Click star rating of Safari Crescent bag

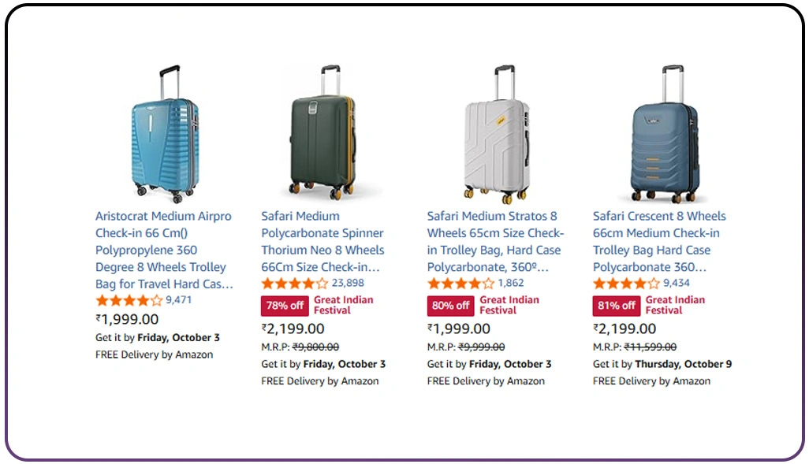[x=626, y=284]
